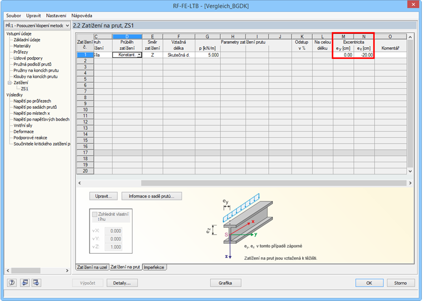The width and height of the screenshot is (423, 301).
Task: Open the Detaily... dialog
Action: click(x=122, y=283)
